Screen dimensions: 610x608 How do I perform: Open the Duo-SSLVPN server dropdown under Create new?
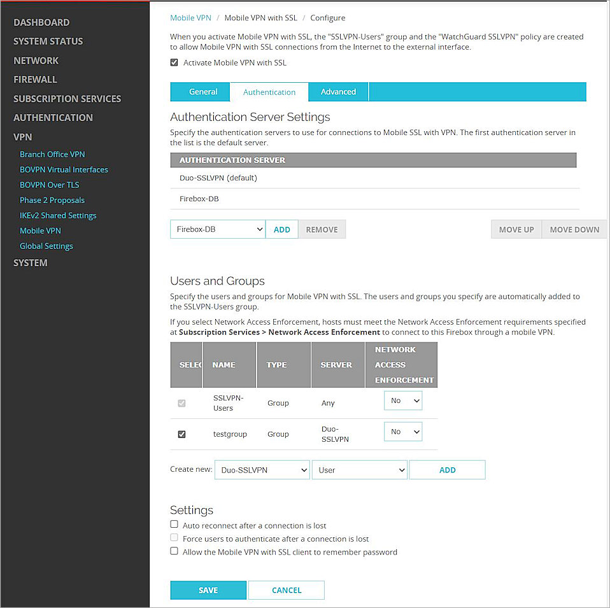click(262, 469)
